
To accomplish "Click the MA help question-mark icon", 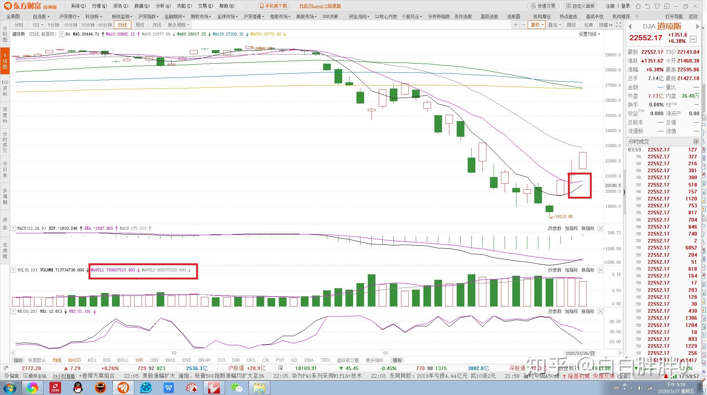I will pos(62,34).
